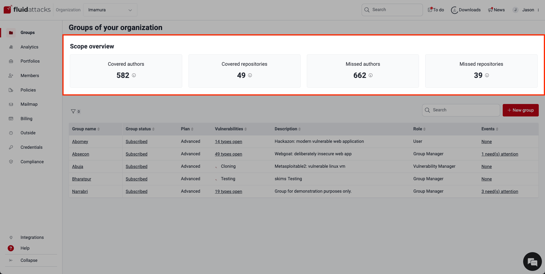Open Policies in the sidebar
This screenshot has width=545, height=274.
tap(28, 90)
